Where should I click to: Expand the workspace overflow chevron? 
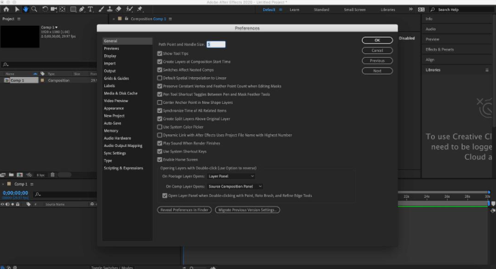pyautogui.click(x=410, y=9)
